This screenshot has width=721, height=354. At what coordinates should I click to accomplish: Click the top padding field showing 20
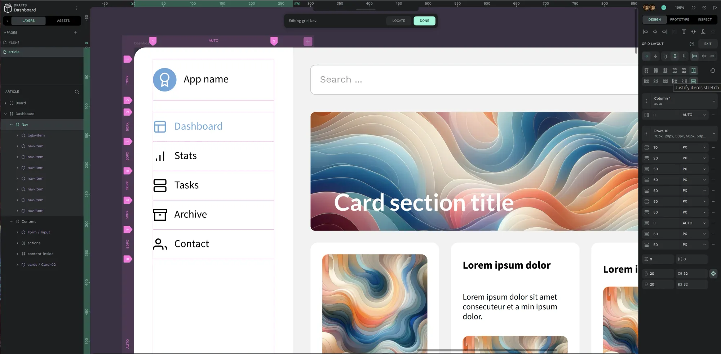pyautogui.click(x=659, y=274)
